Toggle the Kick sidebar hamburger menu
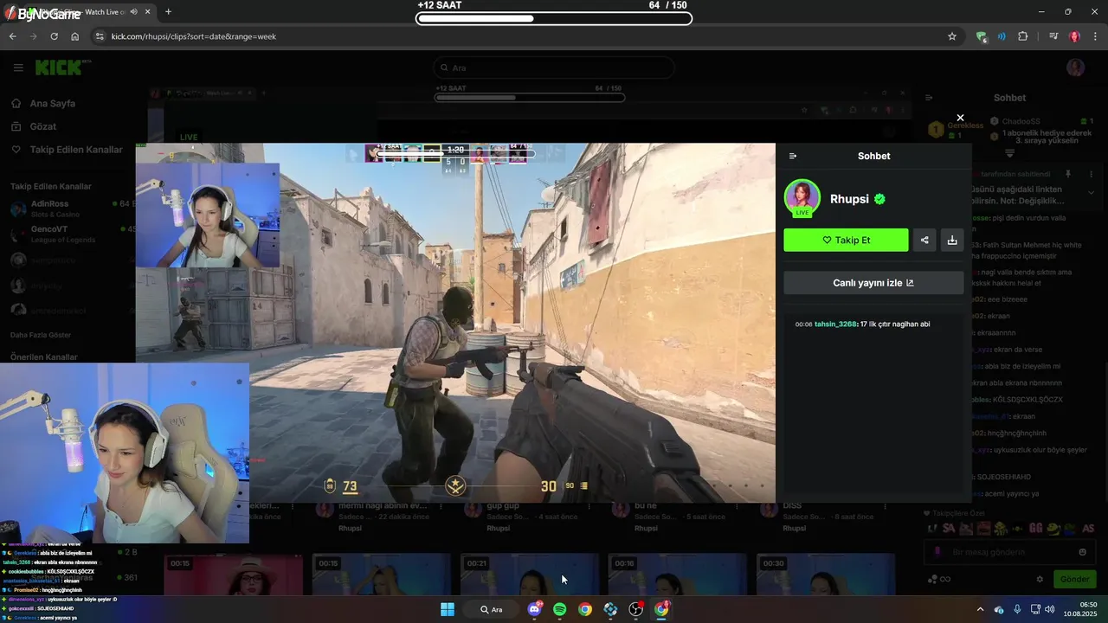Screen dimensions: 1108x623 point(18,67)
